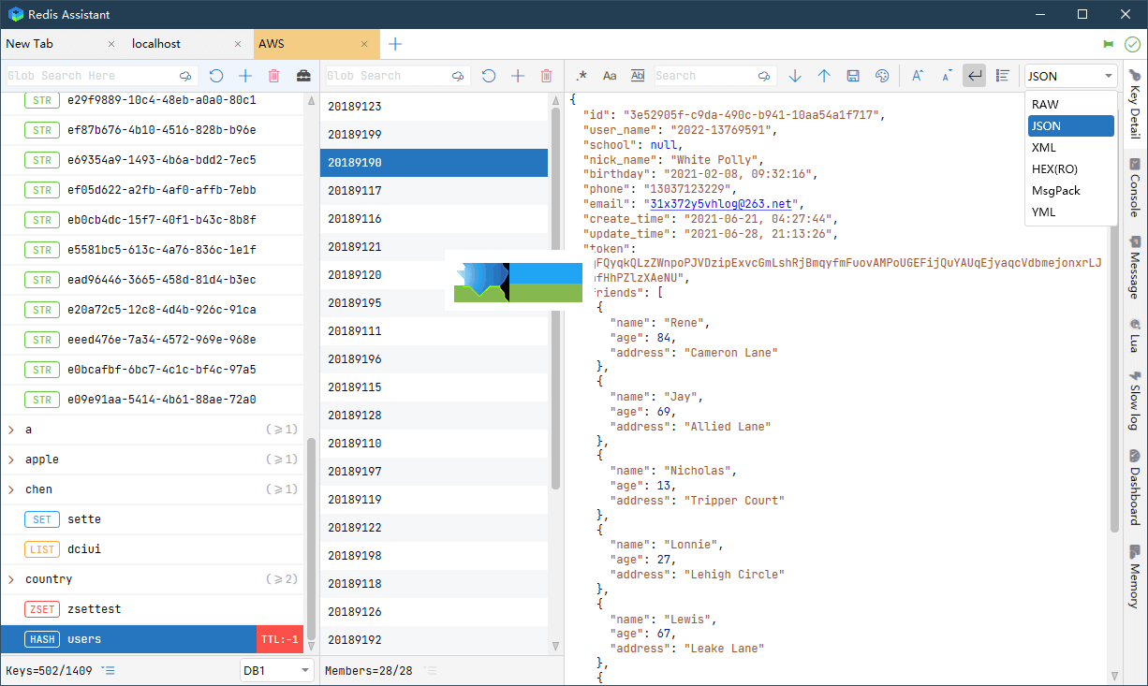The width and height of the screenshot is (1148, 686).
Task: Close the New Tab tab
Action: (112, 44)
